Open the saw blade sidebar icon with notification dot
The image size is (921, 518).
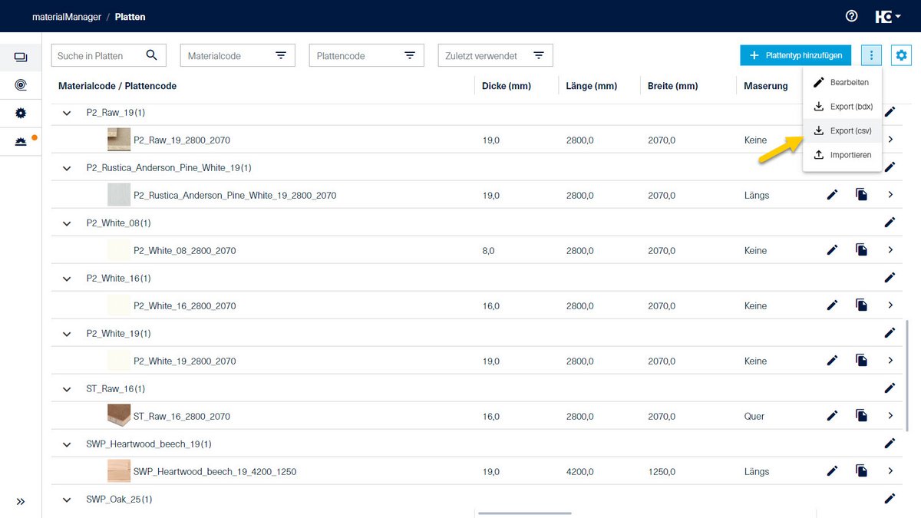click(x=21, y=140)
